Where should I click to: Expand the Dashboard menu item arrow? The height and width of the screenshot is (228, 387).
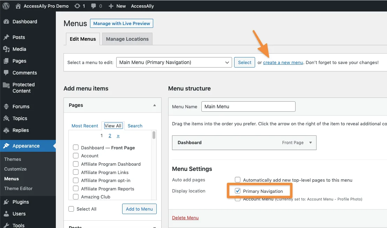[311, 143]
